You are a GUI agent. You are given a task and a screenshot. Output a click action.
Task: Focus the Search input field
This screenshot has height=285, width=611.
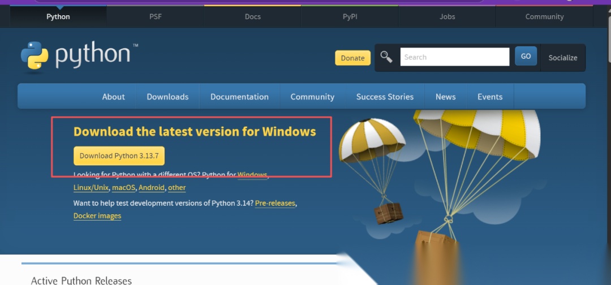(x=455, y=57)
